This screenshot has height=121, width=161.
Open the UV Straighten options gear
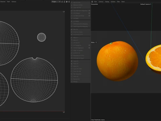click(x=89, y=45)
